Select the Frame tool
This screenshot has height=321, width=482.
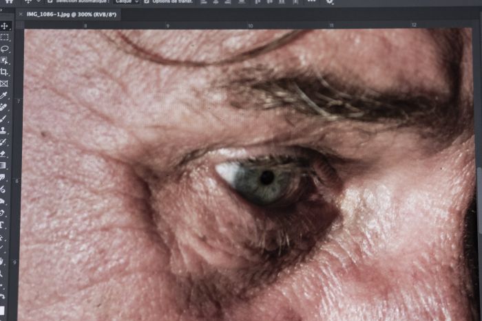point(4,83)
